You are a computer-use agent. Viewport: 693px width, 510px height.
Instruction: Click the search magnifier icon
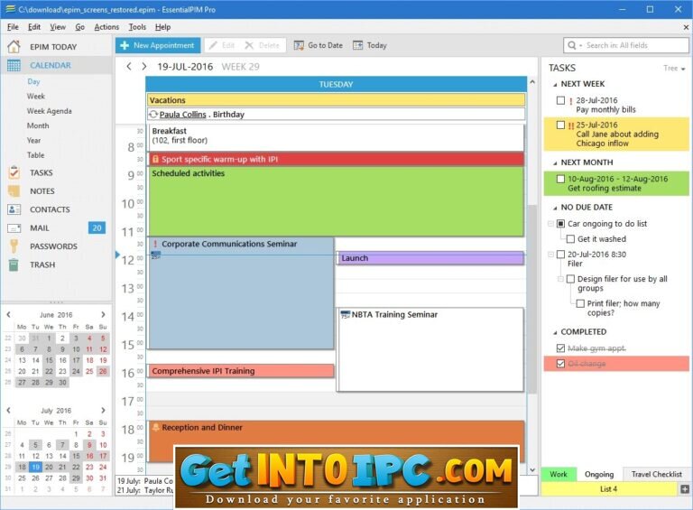pos(571,45)
